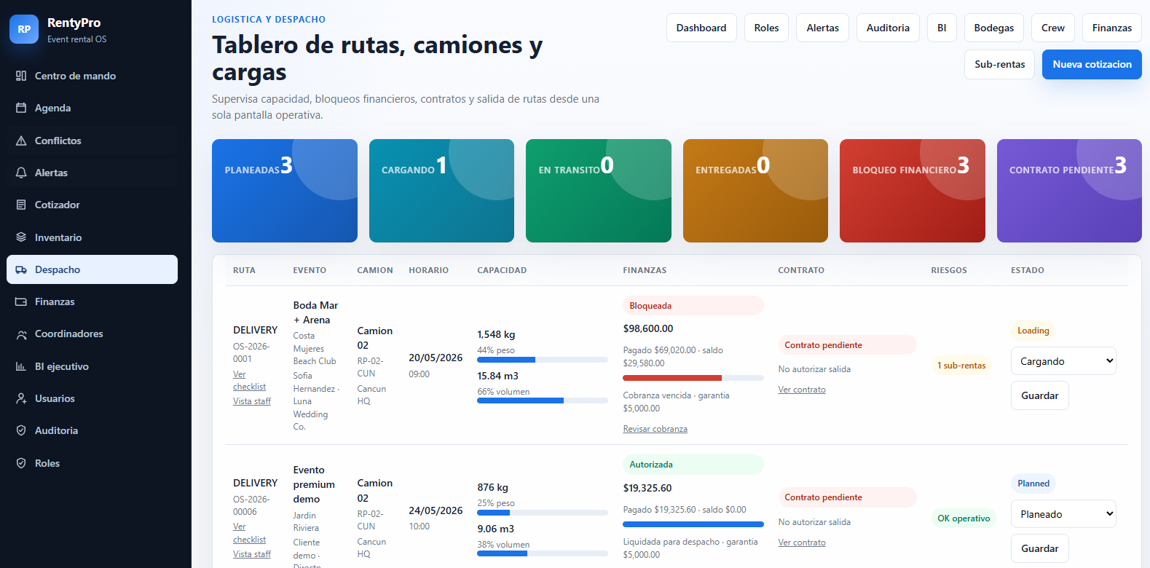This screenshot has width=1150, height=568.
Task: Click the Bloqueada finance badge
Action: pyautogui.click(x=693, y=306)
